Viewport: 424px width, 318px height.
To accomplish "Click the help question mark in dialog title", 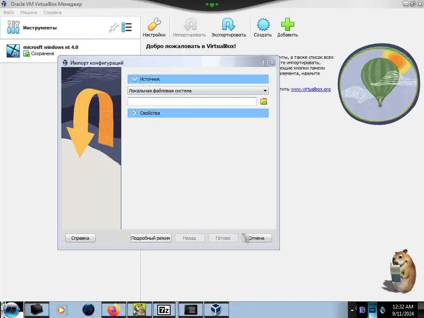I will (x=265, y=63).
